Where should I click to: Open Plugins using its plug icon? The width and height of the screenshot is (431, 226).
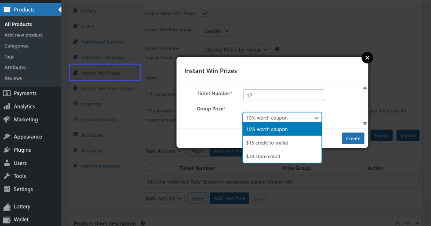[7, 150]
